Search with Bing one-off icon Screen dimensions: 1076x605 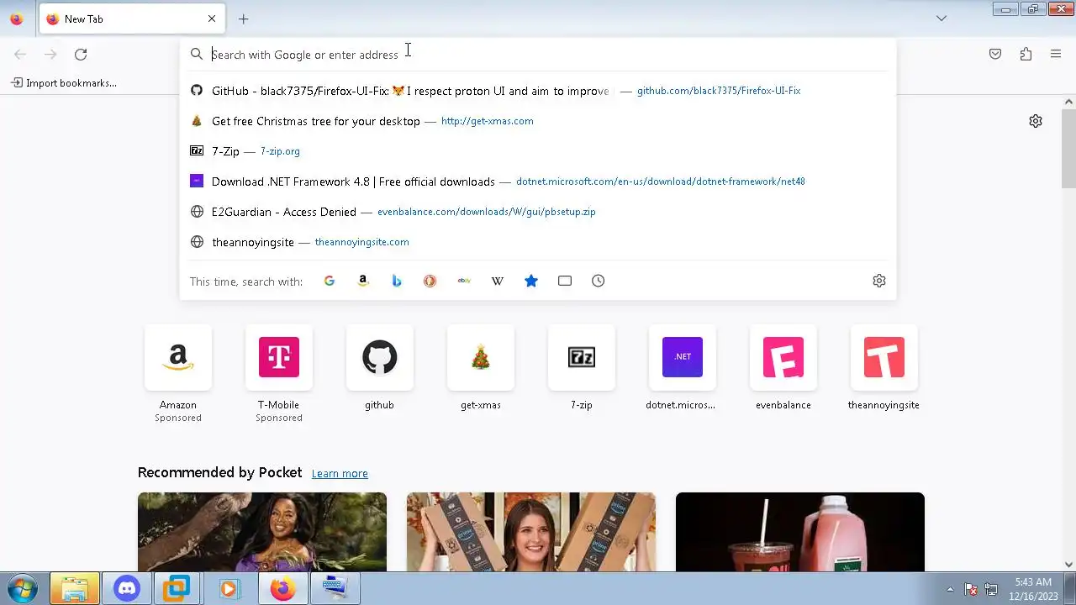tap(397, 281)
